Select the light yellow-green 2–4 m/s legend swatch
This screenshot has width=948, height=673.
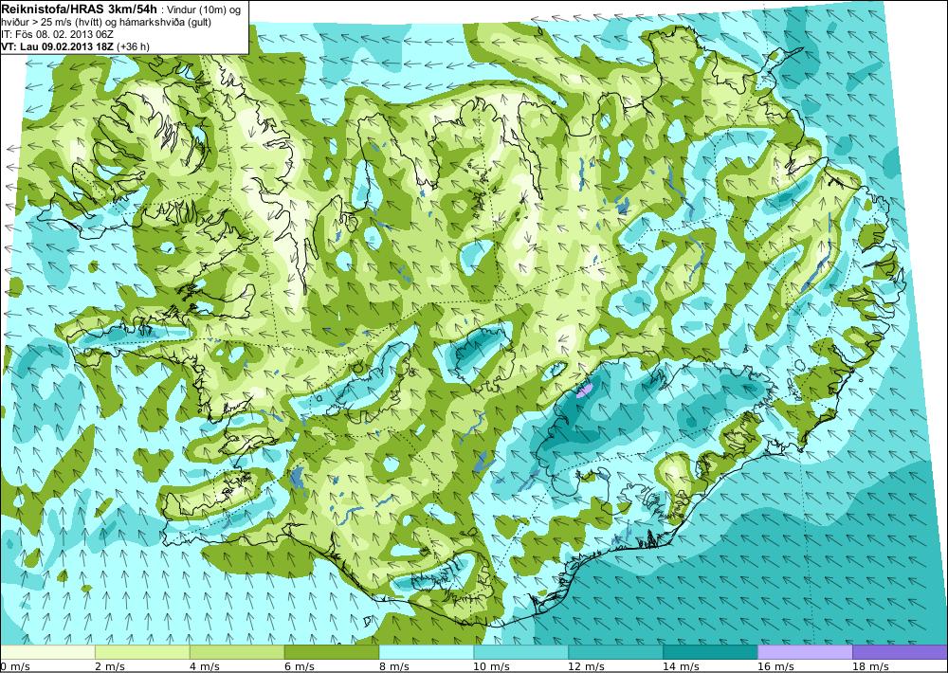click(142, 652)
